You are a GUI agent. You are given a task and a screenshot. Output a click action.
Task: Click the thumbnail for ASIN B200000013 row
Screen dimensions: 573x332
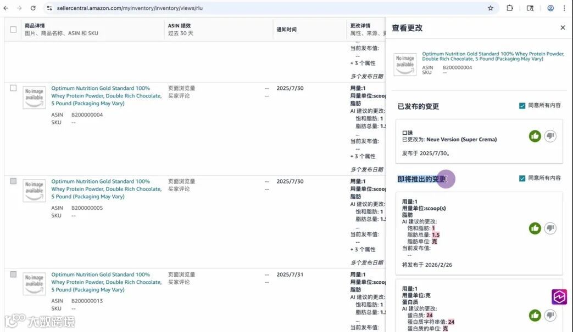pyautogui.click(x=34, y=284)
